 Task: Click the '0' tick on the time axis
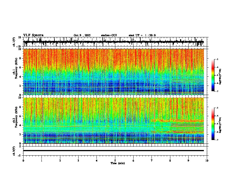23,161
